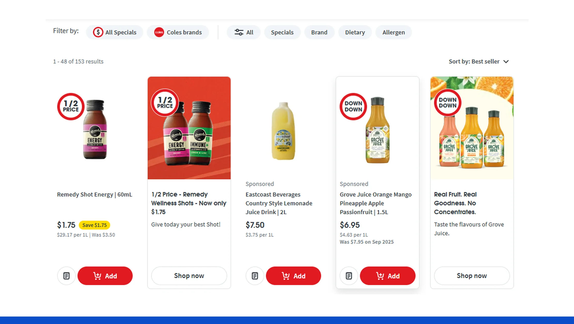The width and height of the screenshot is (574, 324).
Task: Click the list icon under Eastcoast Lemonade
Action: tap(255, 276)
